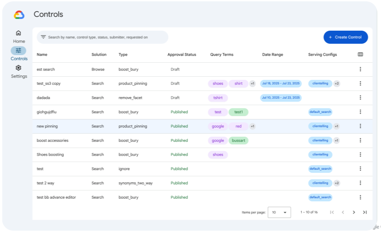Expand the Items per page dropdown

click(x=279, y=212)
